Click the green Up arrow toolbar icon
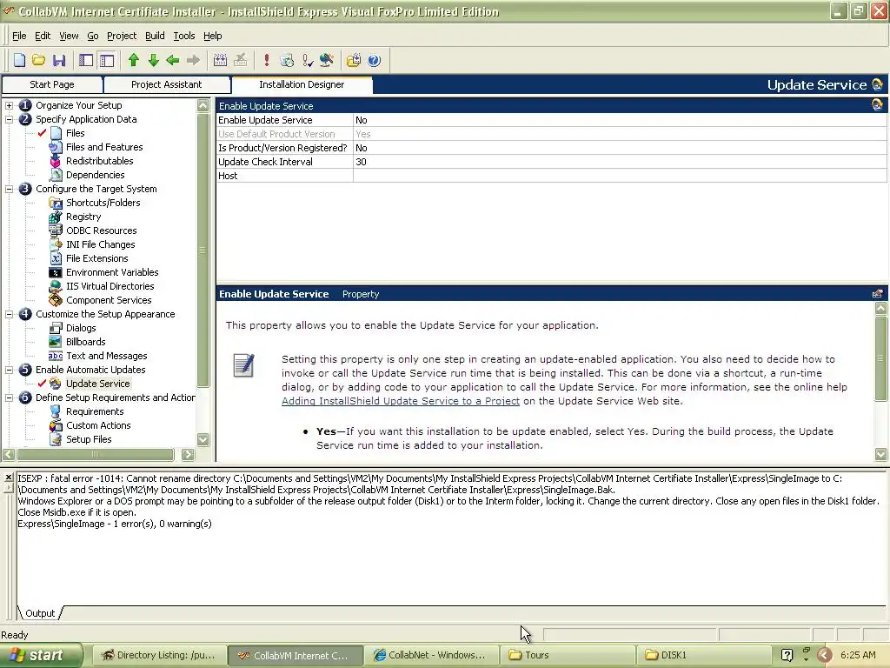 [133, 60]
